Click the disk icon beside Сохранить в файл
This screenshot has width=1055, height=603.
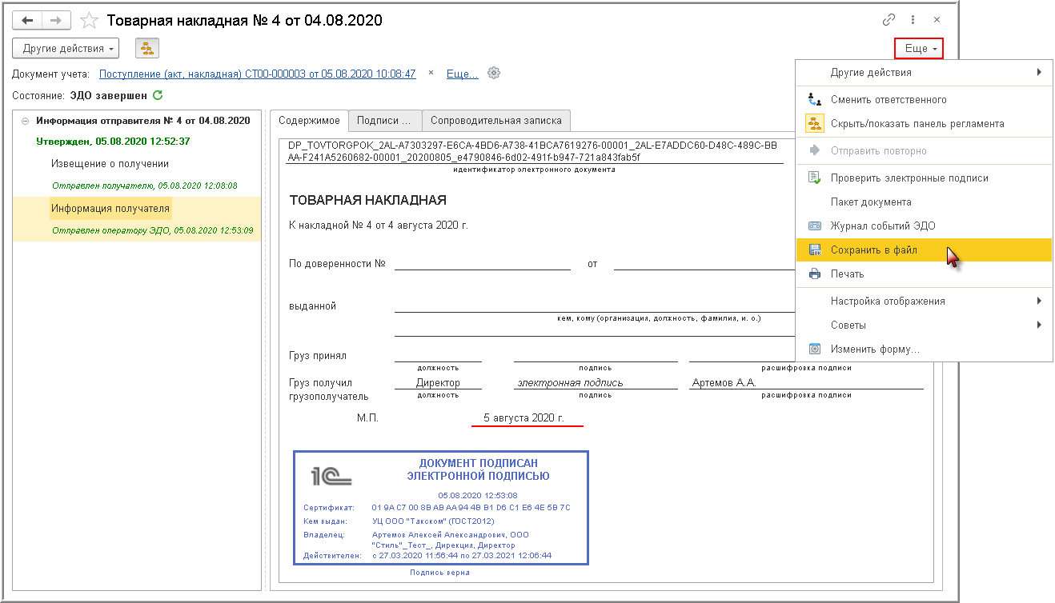coord(815,250)
